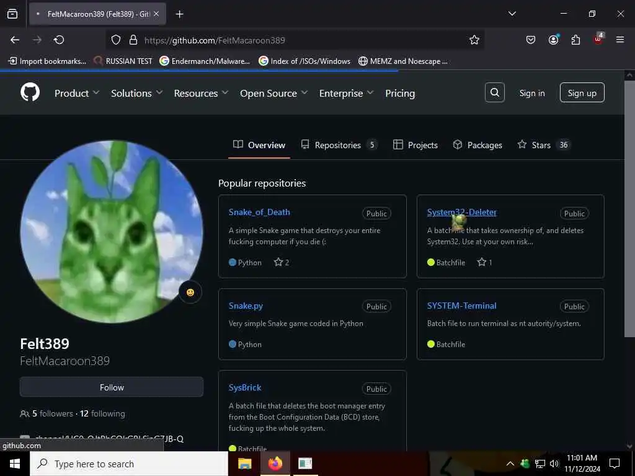This screenshot has height=476, width=635.
Task: Open a new tab with plus
Action: [179, 14]
